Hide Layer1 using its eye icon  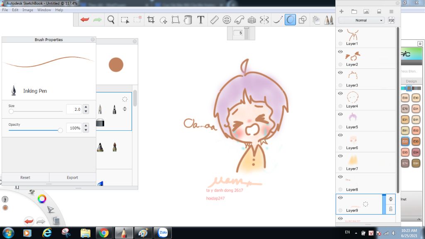pyautogui.click(x=340, y=31)
